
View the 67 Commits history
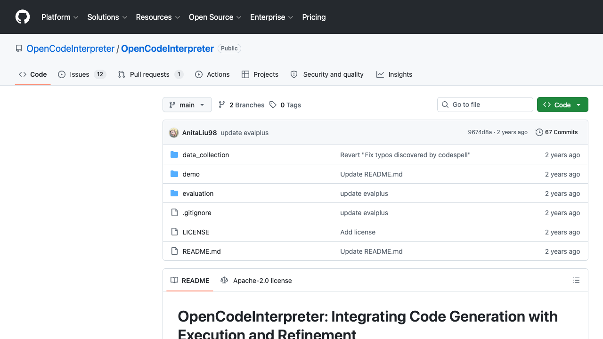point(557,132)
